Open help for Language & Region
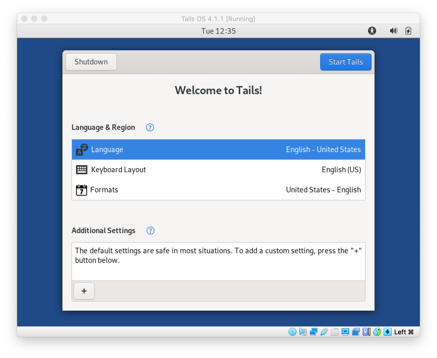This screenshot has height=358, width=437. point(150,127)
